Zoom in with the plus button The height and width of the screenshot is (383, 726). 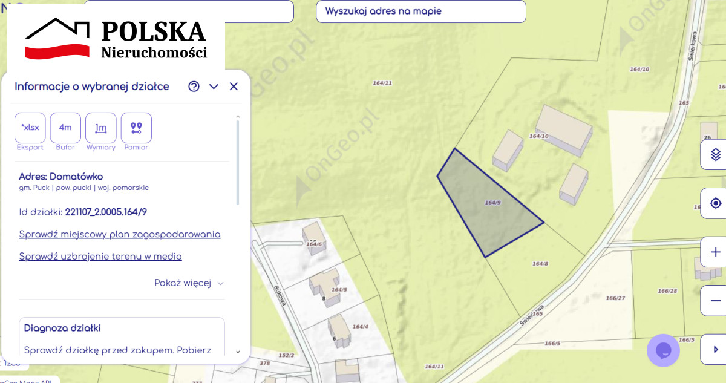pos(715,252)
